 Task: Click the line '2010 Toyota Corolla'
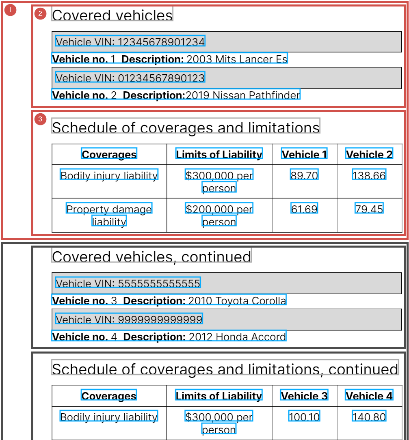pos(169,300)
